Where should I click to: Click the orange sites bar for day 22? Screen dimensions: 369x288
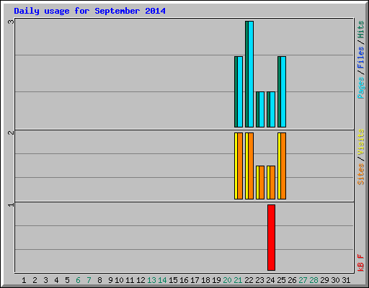tap(251, 166)
